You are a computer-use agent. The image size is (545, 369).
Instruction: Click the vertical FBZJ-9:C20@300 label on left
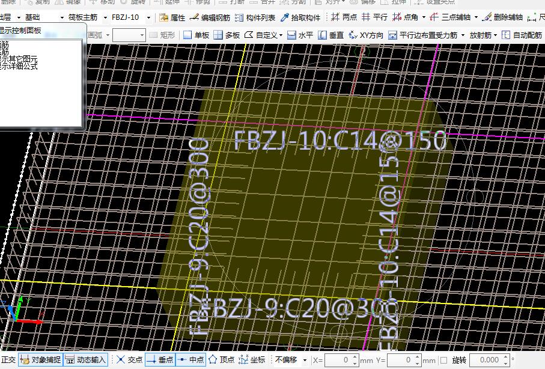click(199, 237)
